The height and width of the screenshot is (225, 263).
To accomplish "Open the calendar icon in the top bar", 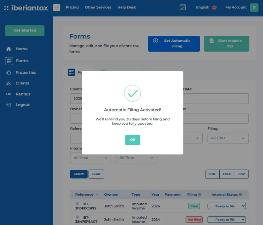I will point(183,7).
